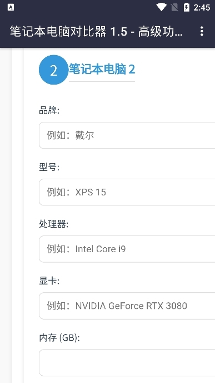The image size is (215, 383).
Task: Tap the 显卡 label text
Action: pos(49,281)
